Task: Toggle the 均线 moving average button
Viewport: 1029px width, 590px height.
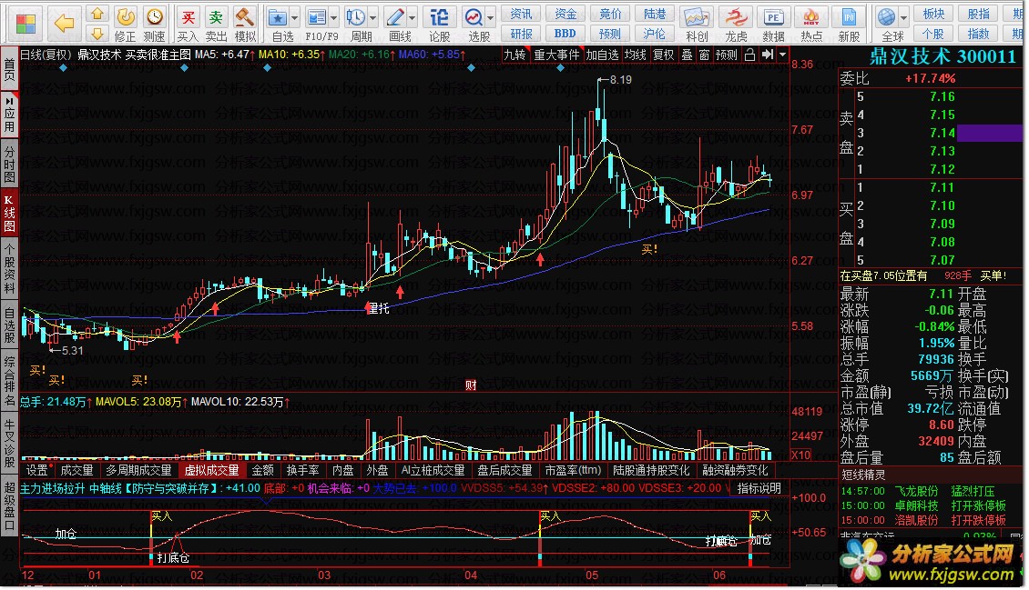Action: 635,55
